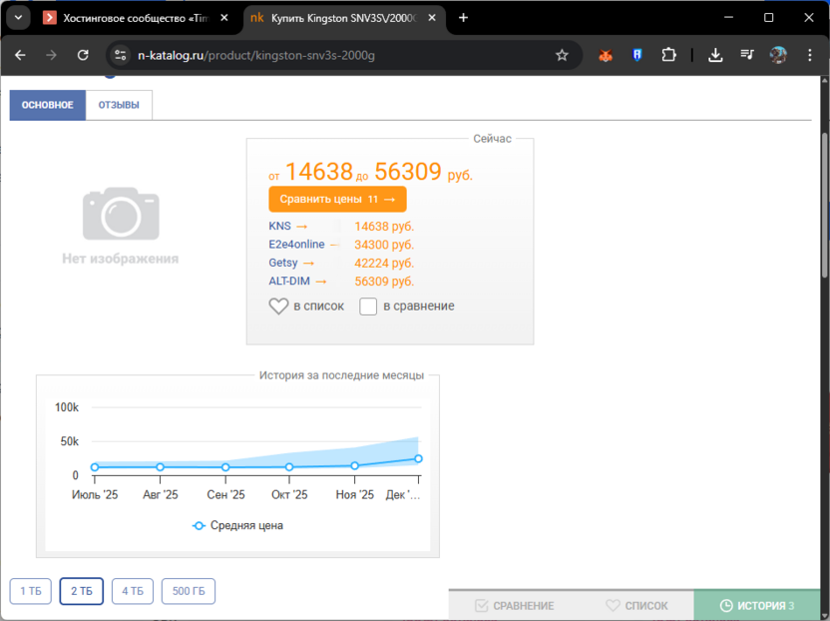
Task: Reload the current page
Action: [83, 55]
